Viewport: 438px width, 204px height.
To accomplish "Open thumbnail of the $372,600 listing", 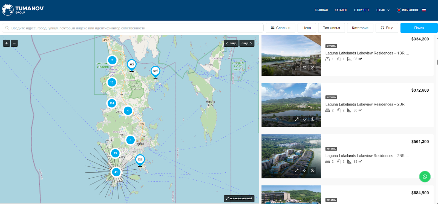I will click(x=291, y=105).
